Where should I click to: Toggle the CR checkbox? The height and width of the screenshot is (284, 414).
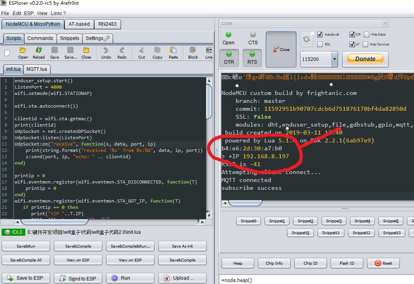tap(352, 34)
